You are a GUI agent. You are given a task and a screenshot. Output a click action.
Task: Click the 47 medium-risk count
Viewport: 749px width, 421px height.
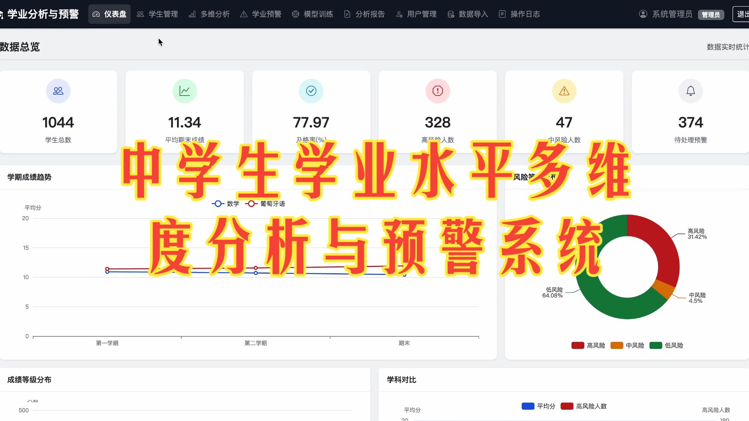pyautogui.click(x=564, y=122)
